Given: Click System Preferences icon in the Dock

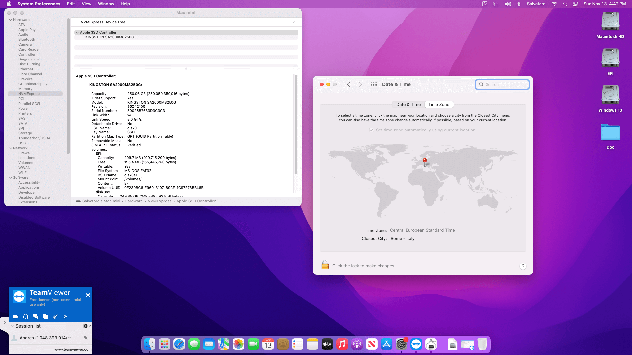Looking at the screenshot, I should pos(401,344).
